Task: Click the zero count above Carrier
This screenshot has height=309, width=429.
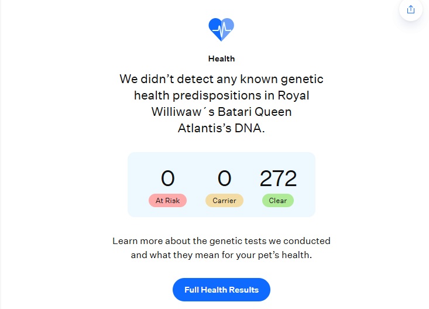Action: (x=224, y=178)
